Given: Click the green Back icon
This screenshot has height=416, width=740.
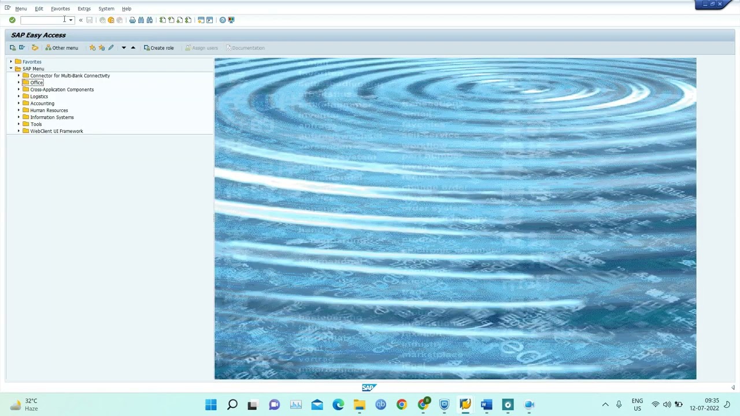Looking at the screenshot, I should tap(102, 20).
